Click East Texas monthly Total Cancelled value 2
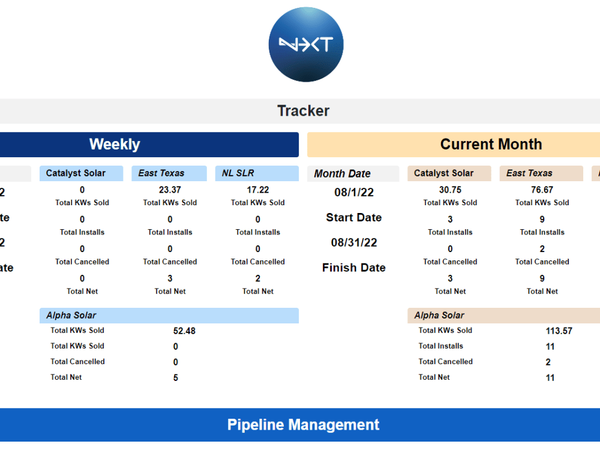This screenshot has width=600, height=450. [542, 249]
